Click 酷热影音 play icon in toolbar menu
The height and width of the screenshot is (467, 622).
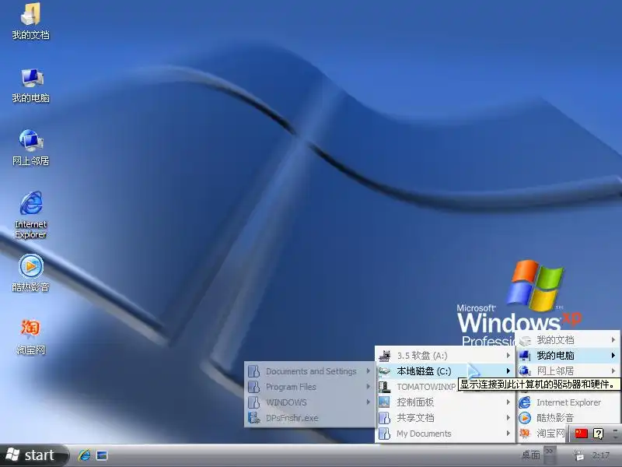pos(525,418)
